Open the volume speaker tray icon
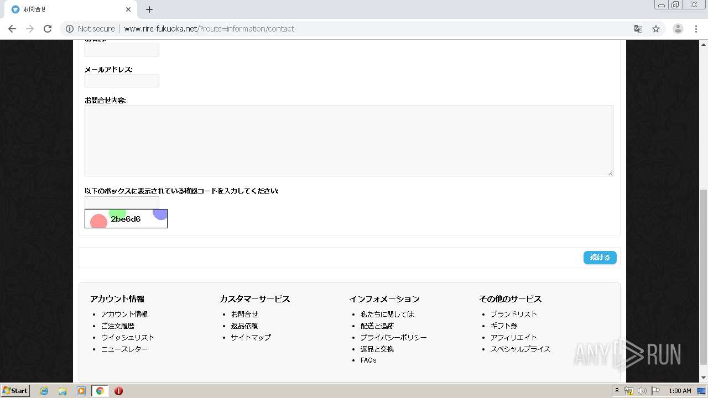The height and width of the screenshot is (398, 708). pyautogui.click(x=642, y=391)
